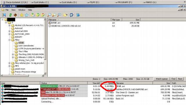The image size is (186, 105).
Task: Collapse the d: drive tree node
Action: pos(6,23)
